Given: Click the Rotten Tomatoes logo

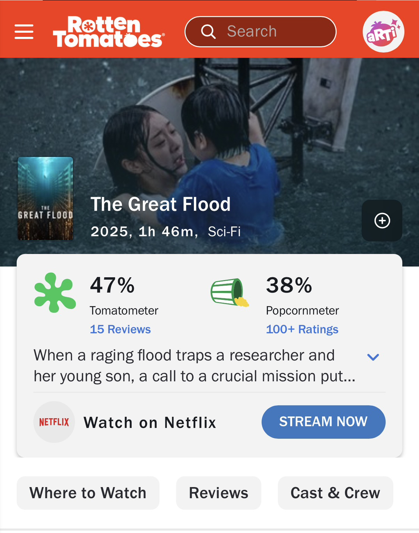Looking at the screenshot, I should 109,32.
